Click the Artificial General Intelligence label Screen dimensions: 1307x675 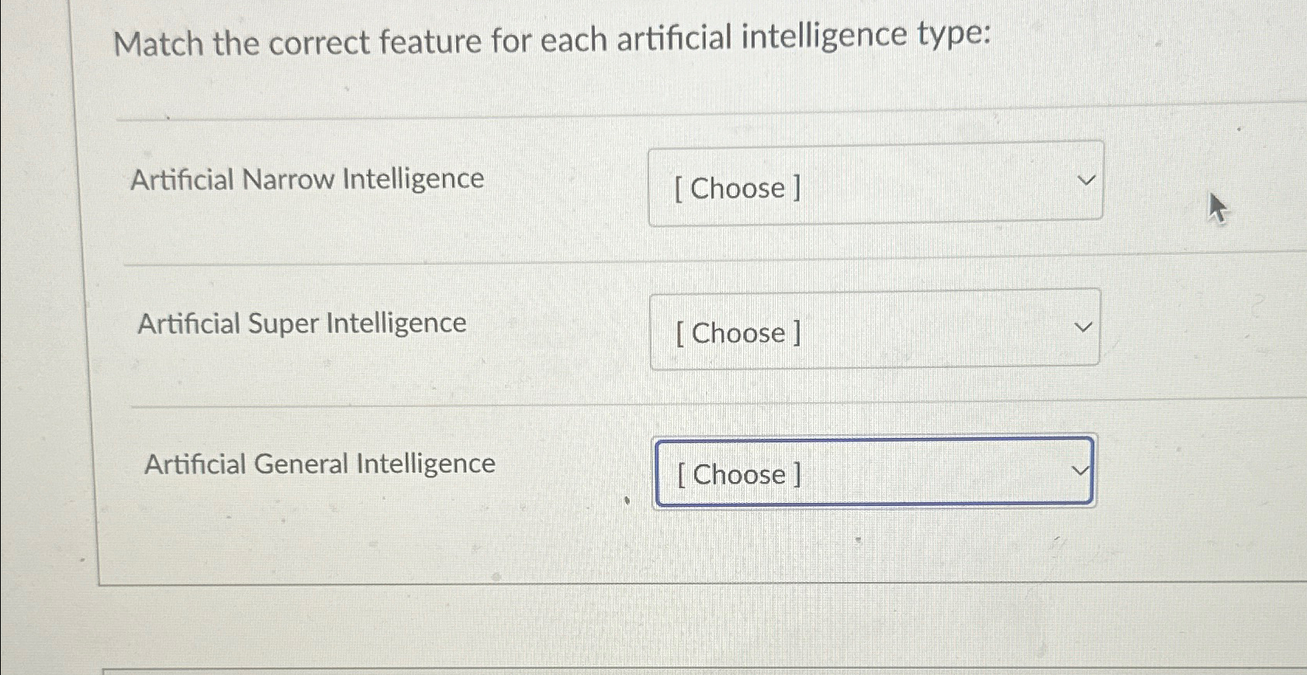tap(320, 465)
